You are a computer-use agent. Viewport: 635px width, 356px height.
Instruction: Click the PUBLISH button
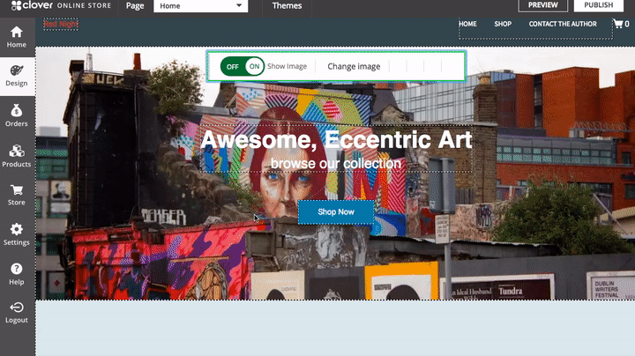pyautogui.click(x=599, y=5)
